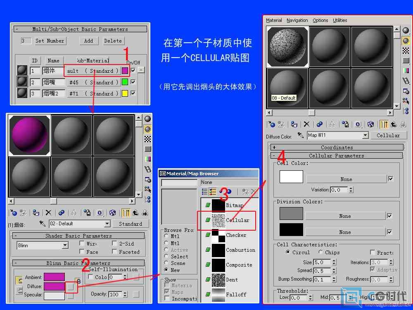Click Put to Library in 02 - Default editor
Screen dimensions: 413x310
pyautogui.click(x=87, y=213)
